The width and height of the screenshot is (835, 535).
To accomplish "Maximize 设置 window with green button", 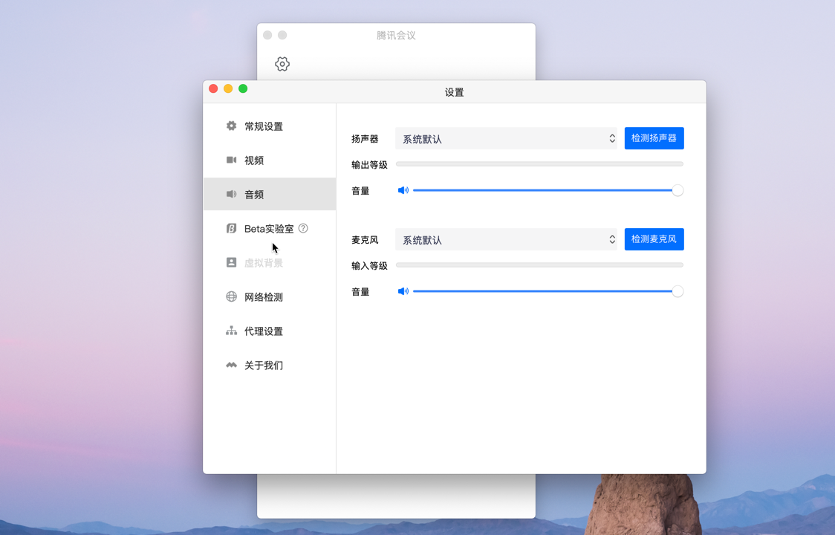I will pos(243,88).
